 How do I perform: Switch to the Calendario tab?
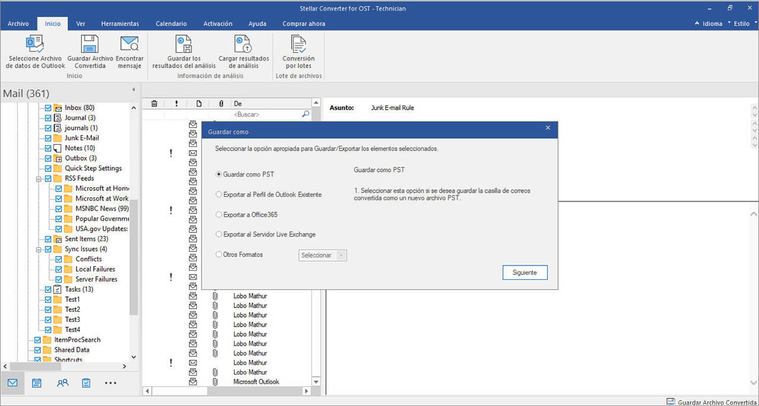171,24
